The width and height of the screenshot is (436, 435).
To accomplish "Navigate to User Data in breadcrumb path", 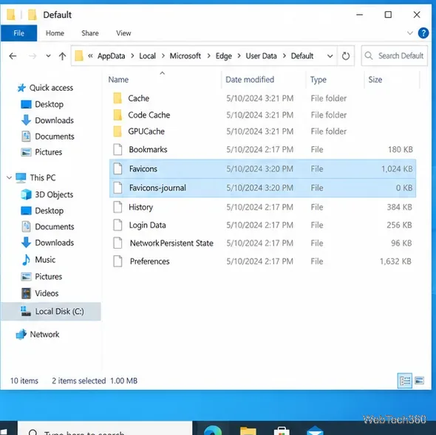I will coord(261,56).
